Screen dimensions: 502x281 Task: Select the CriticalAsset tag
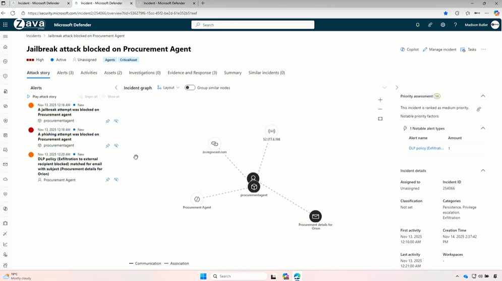pyautogui.click(x=128, y=60)
